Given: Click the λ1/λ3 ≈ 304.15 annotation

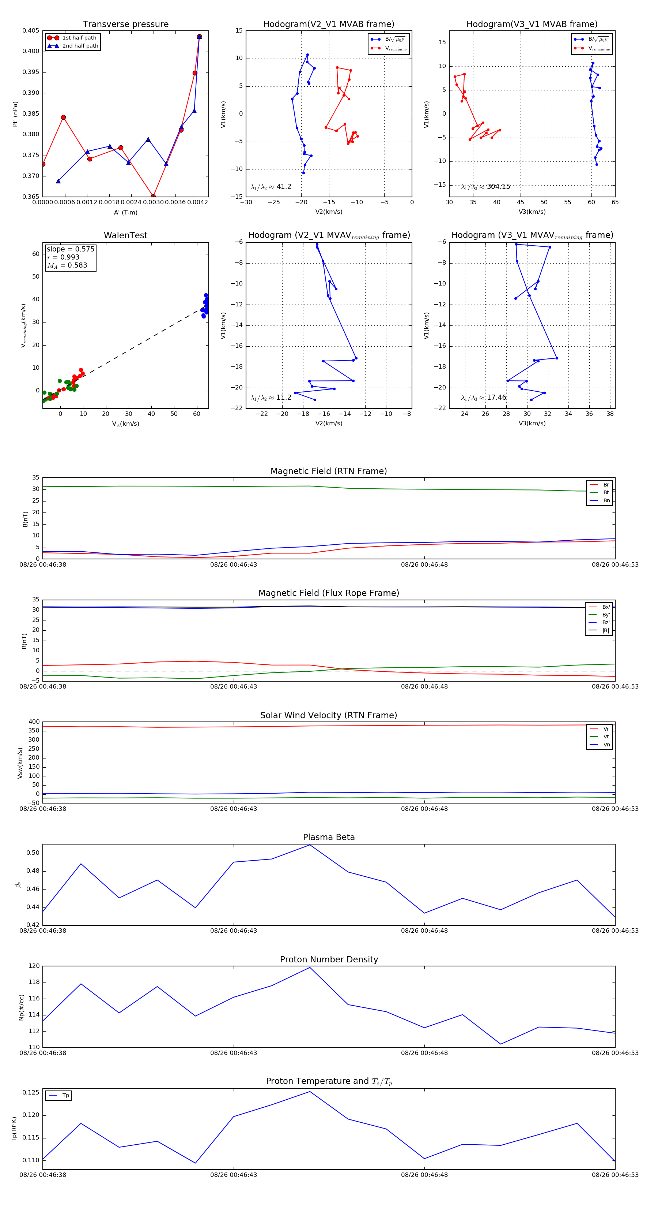Looking at the screenshot, I should click(486, 187).
